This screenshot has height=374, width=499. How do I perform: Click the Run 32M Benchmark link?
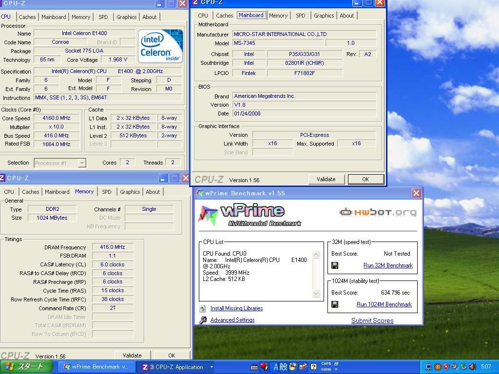(388, 265)
